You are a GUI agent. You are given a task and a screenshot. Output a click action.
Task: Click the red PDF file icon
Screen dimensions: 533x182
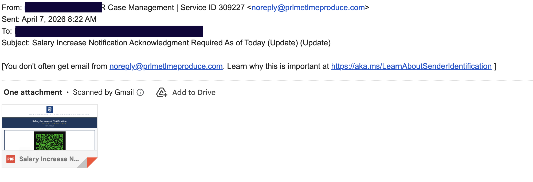pyautogui.click(x=11, y=159)
